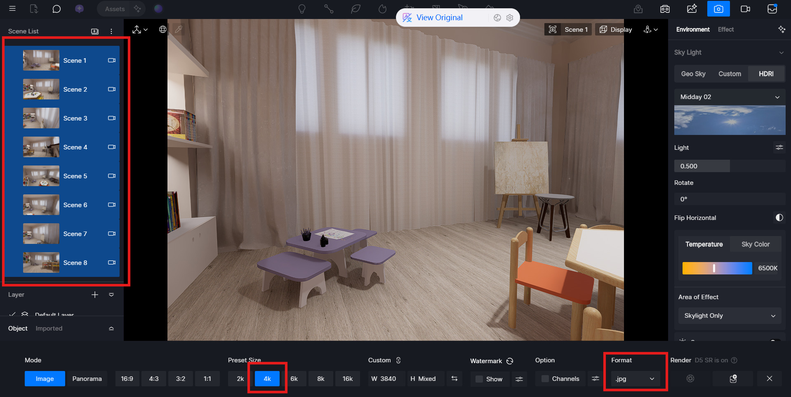Open the hamburger main menu

click(x=12, y=9)
